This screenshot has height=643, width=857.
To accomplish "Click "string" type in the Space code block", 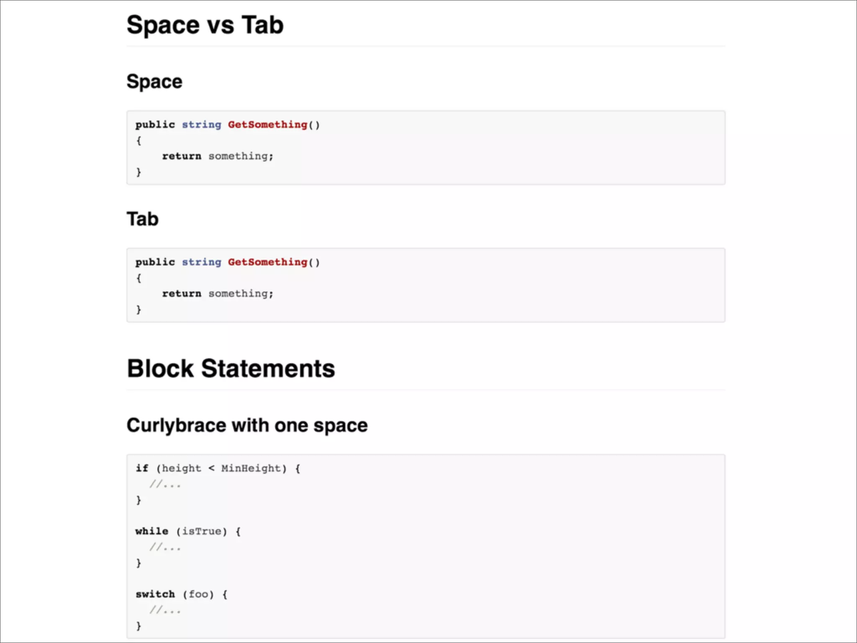I will pos(201,125).
